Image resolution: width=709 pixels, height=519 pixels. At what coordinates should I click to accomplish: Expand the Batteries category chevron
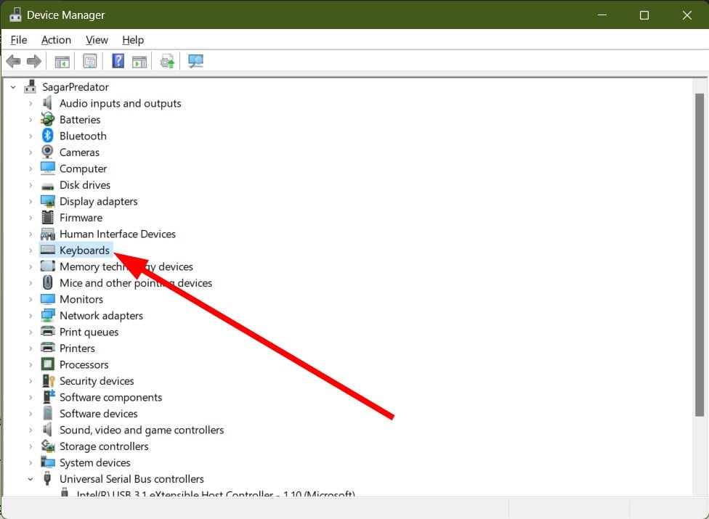click(x=31, y=120)
